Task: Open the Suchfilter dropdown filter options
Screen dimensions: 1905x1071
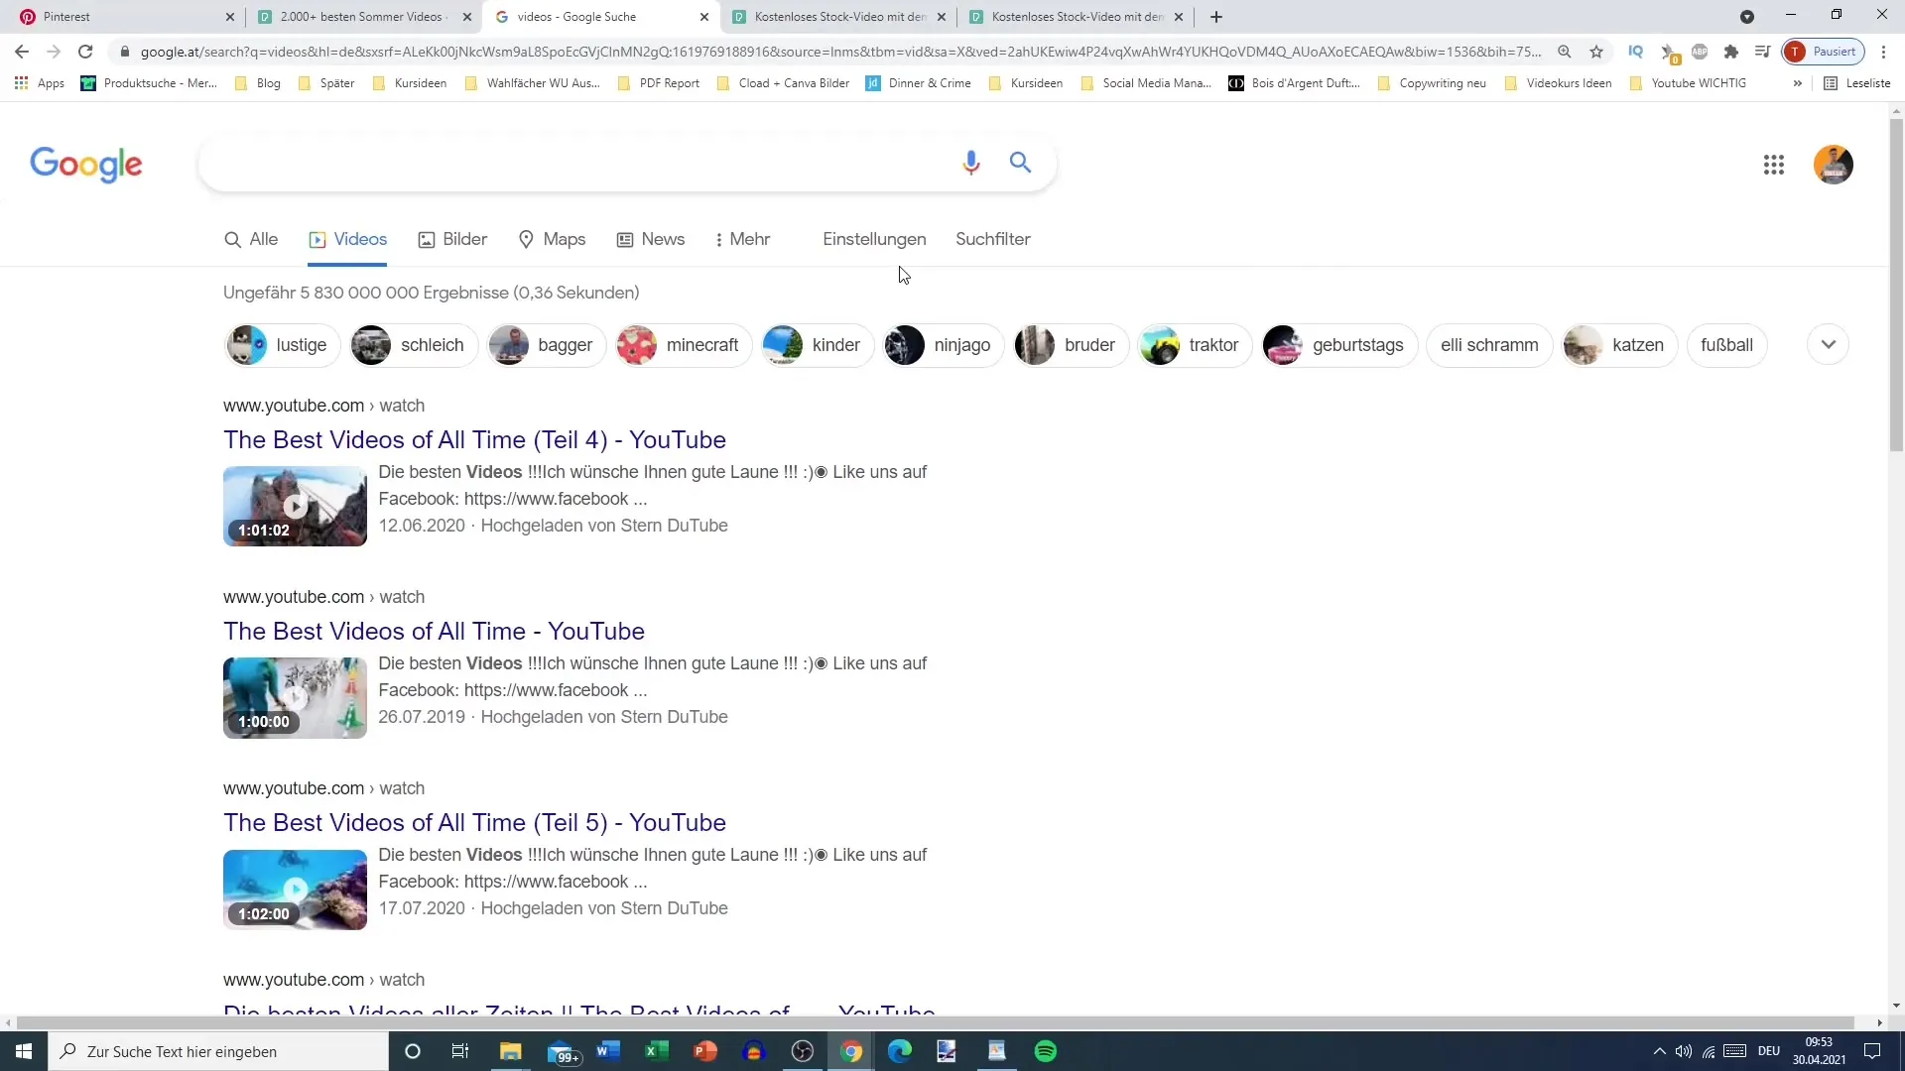Action: point(992,239)
